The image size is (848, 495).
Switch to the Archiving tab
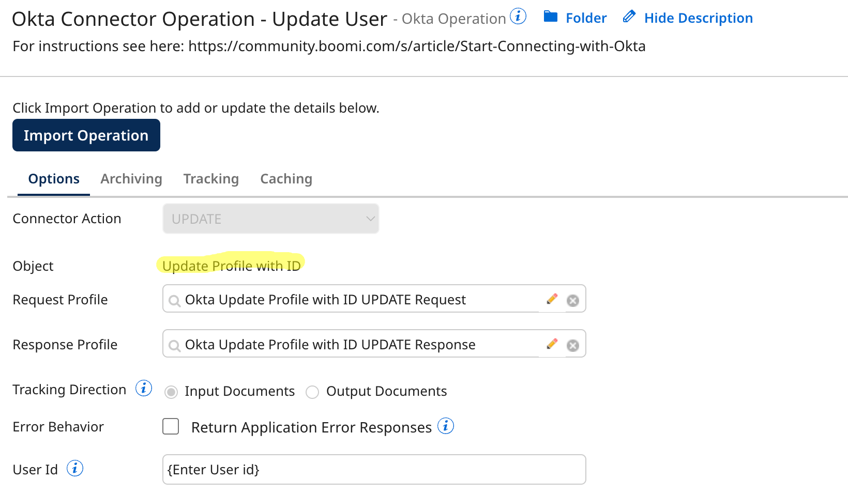click(131, 178)
